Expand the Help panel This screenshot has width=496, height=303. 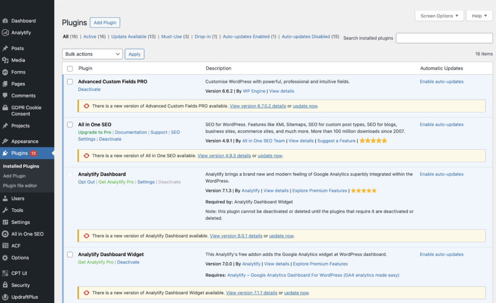(479, 16)
